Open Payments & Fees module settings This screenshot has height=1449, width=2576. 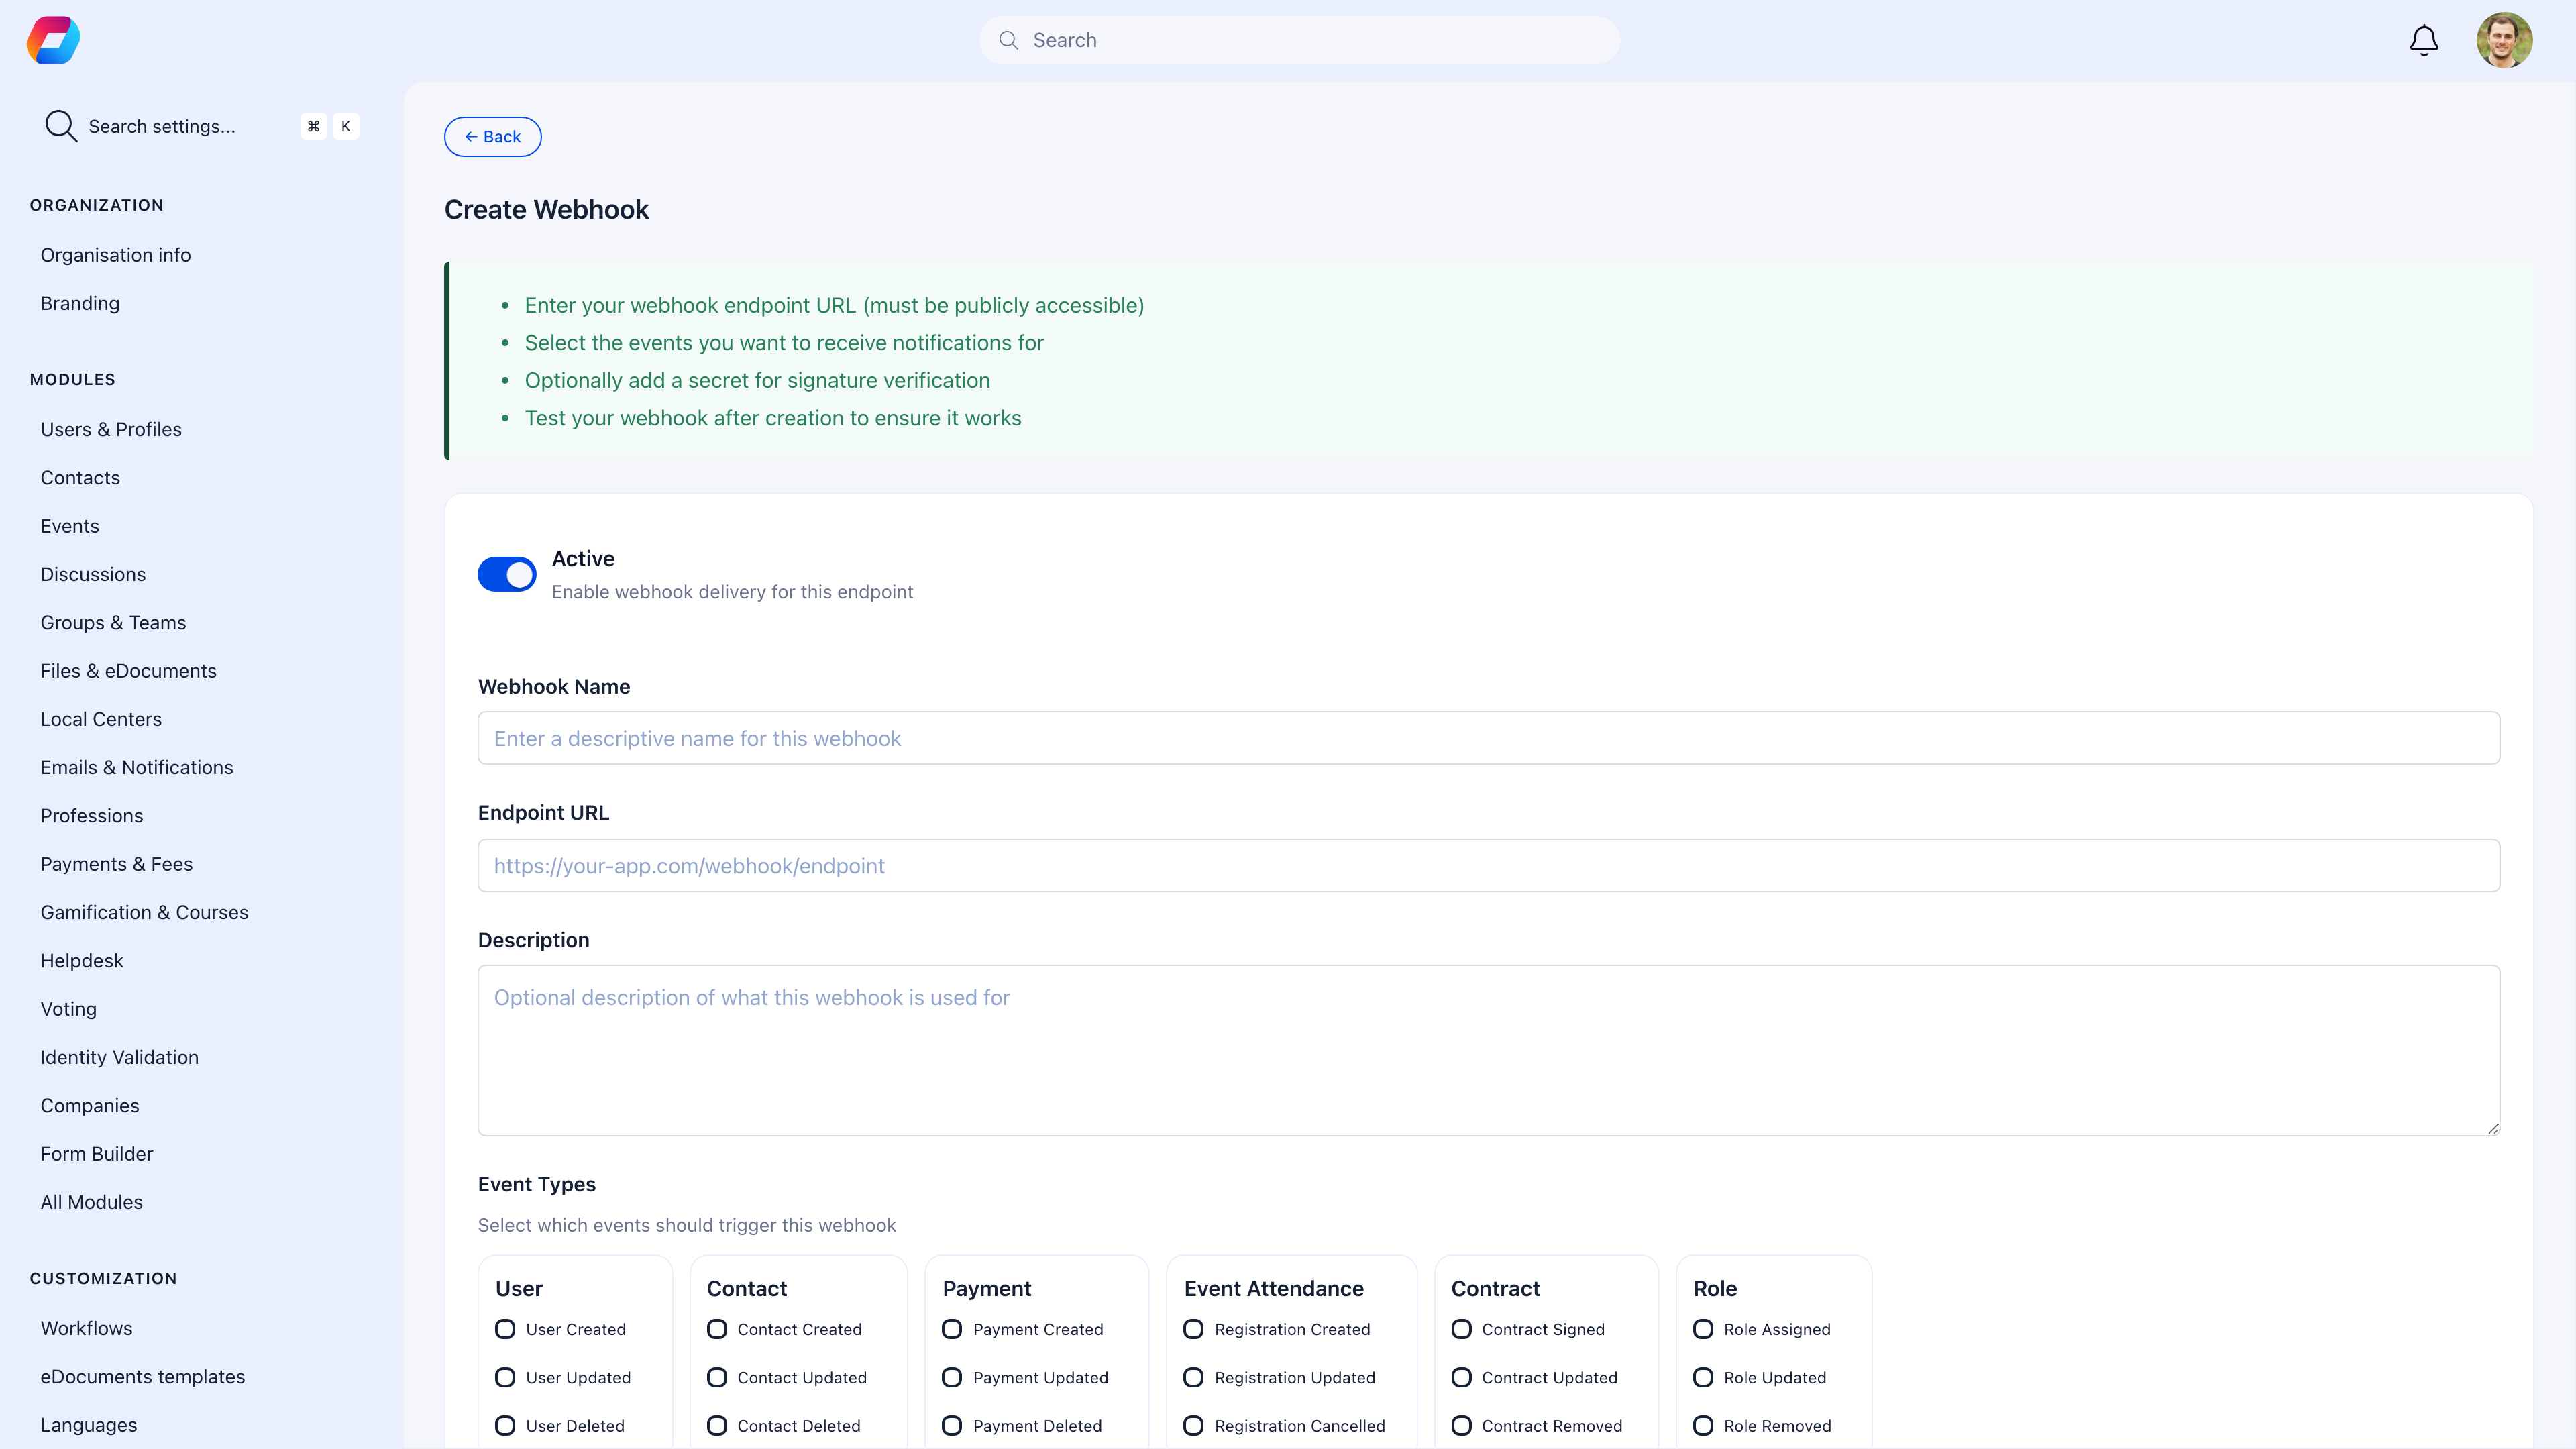pos(116,864)
